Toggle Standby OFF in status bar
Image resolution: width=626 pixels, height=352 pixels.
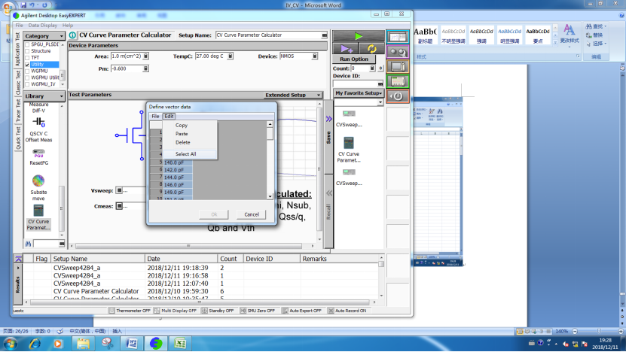[x=218, y=311]
